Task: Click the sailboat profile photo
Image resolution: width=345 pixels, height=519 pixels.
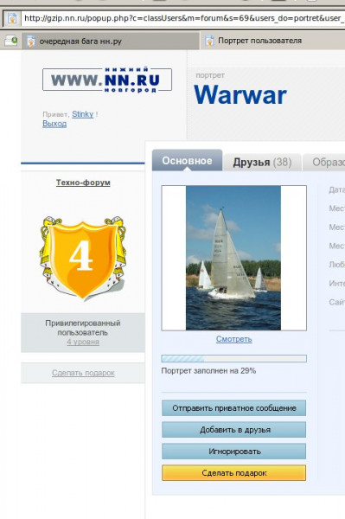Action: (x=233, y=258)
